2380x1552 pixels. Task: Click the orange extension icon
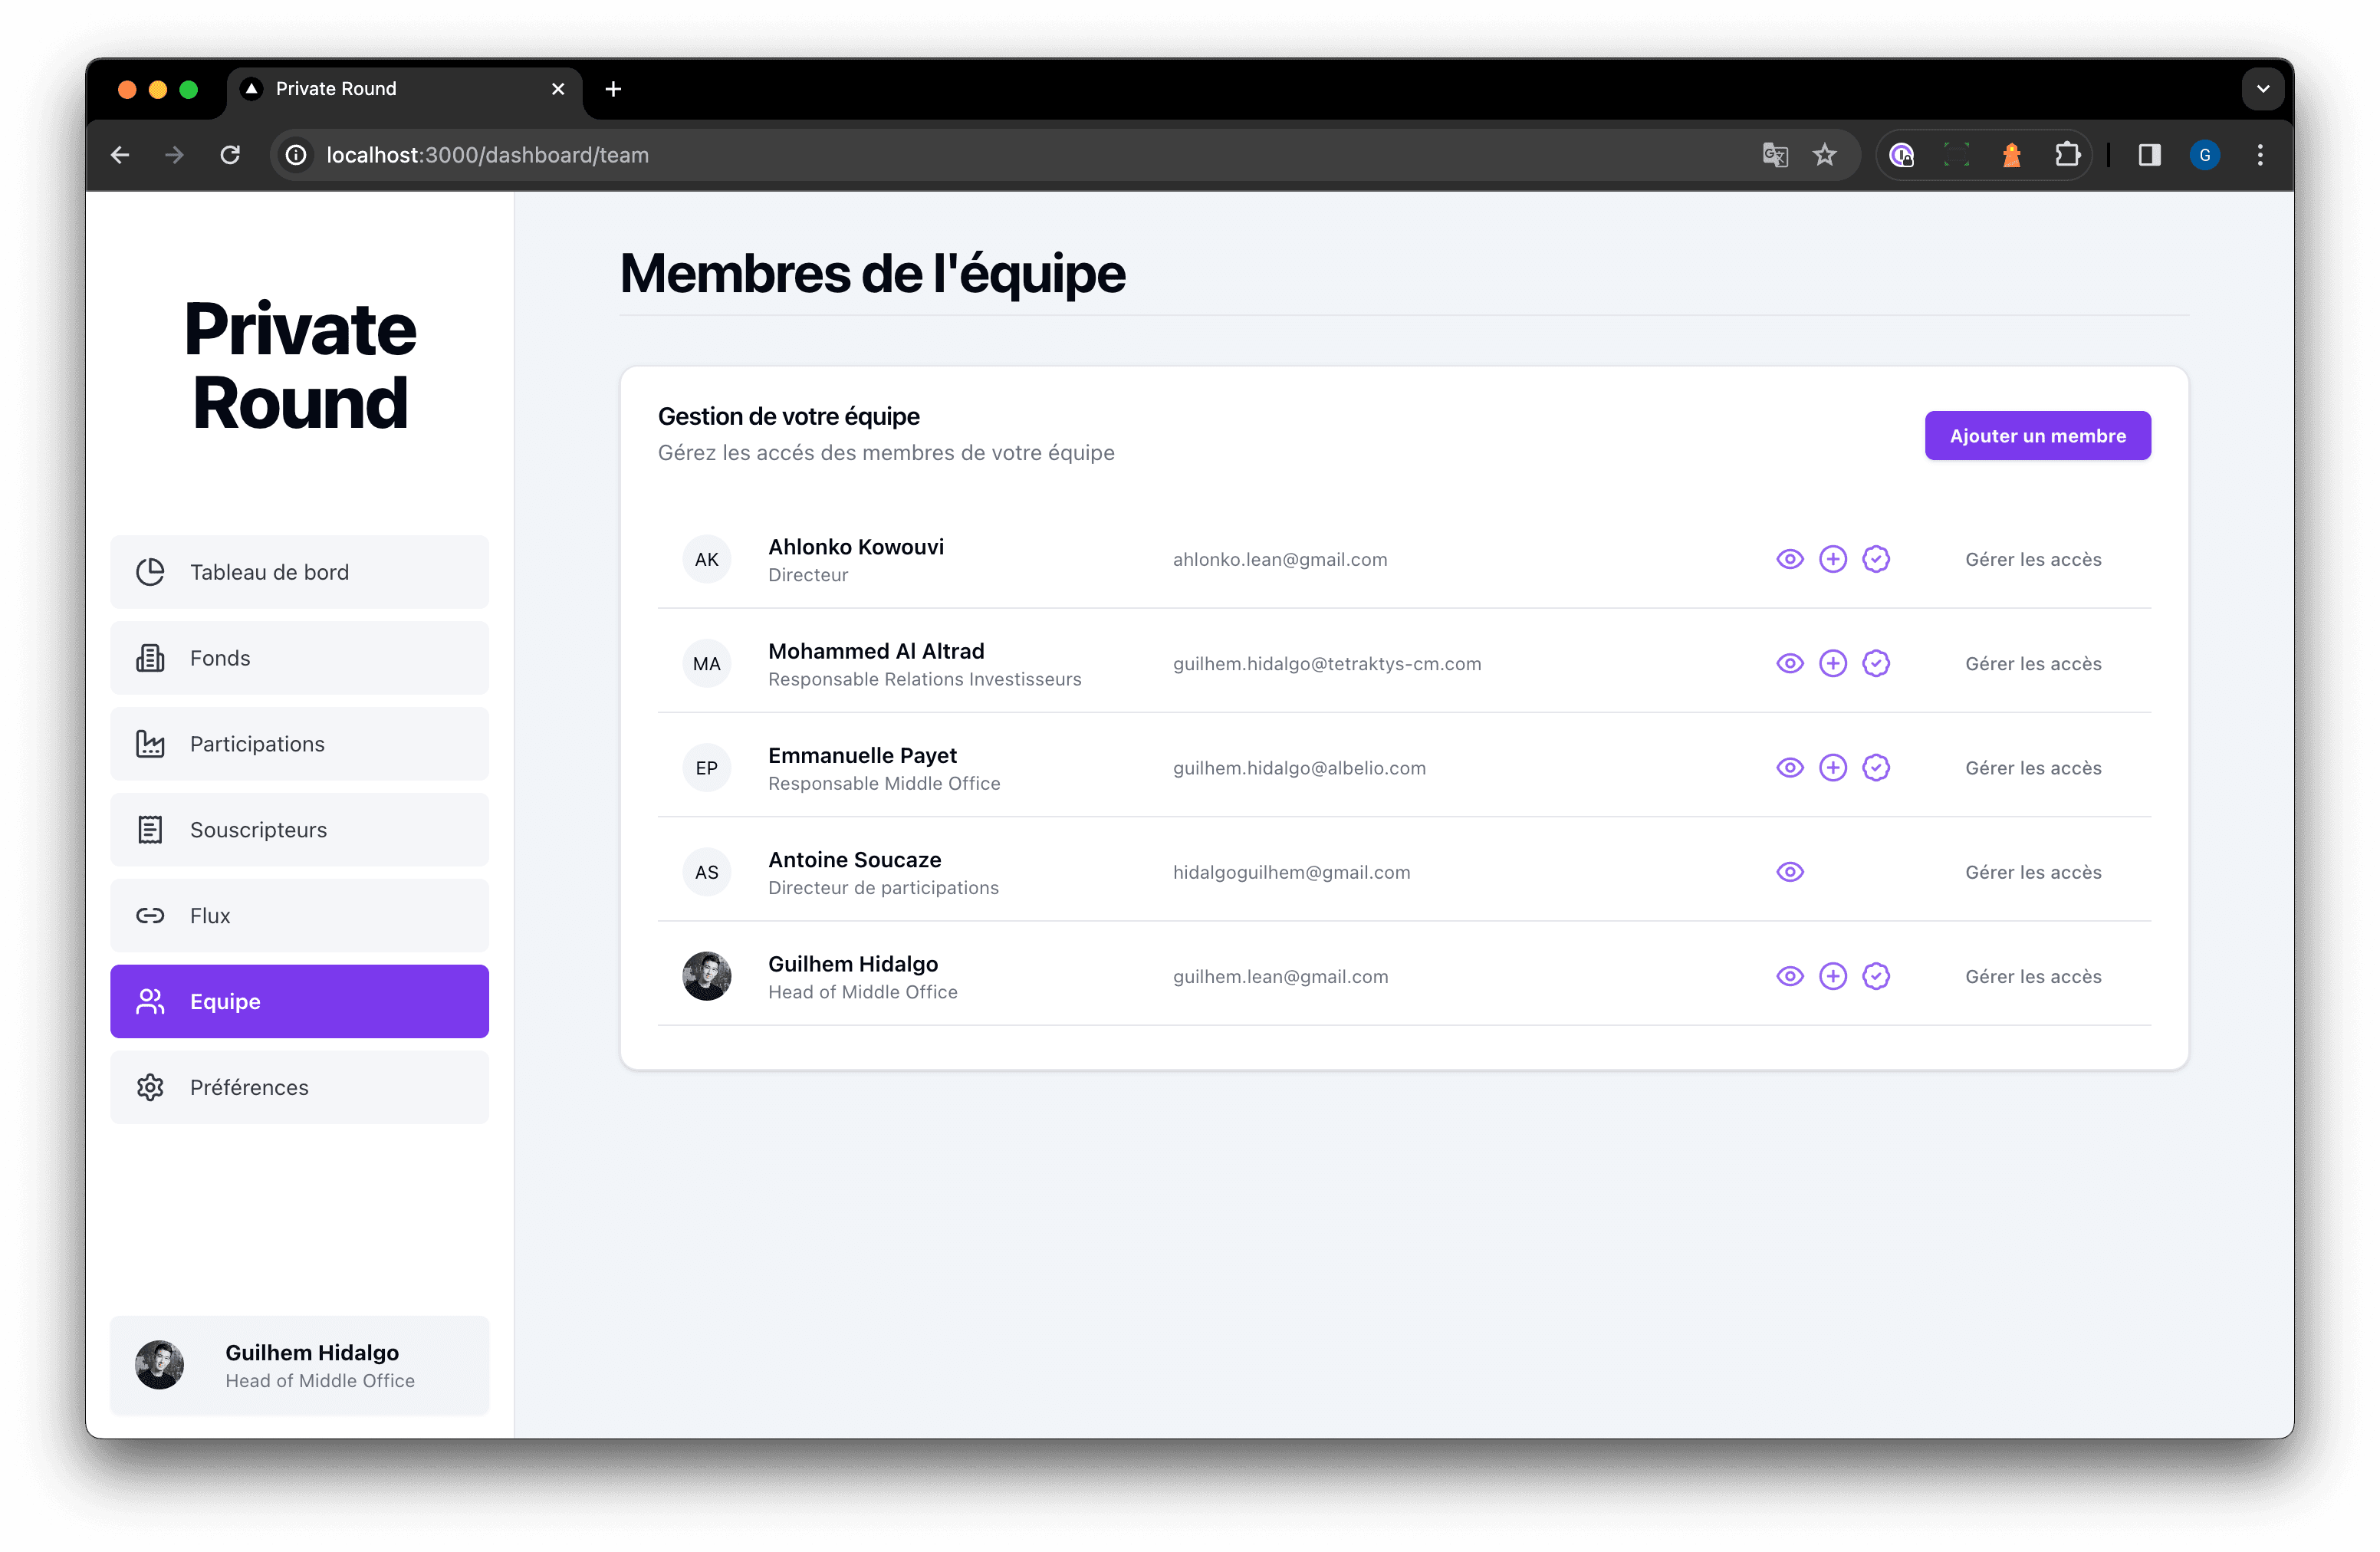tap(2012, 155)
